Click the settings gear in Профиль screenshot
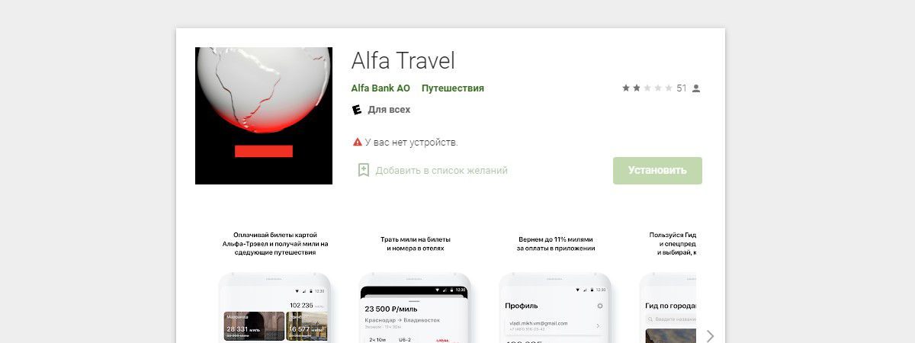 click(x=600, y=306)
